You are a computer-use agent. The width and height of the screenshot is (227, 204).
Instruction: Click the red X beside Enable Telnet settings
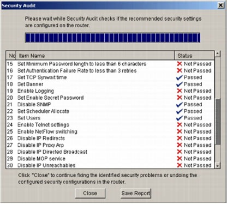[x=180, y=125]
